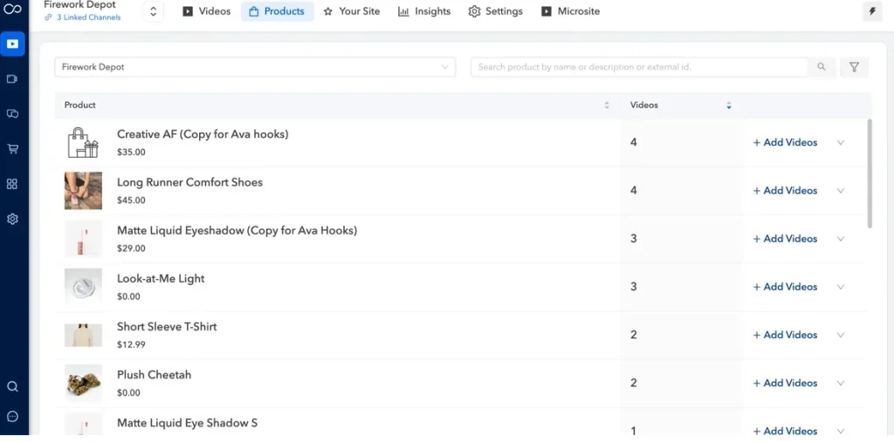This screenshot has height=442, width=894.
Task: Open the Videos tab
Action: pos(206,11)
